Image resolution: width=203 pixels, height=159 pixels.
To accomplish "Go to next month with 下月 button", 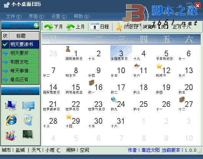I will pyautogui.click(x=53, y=27).
